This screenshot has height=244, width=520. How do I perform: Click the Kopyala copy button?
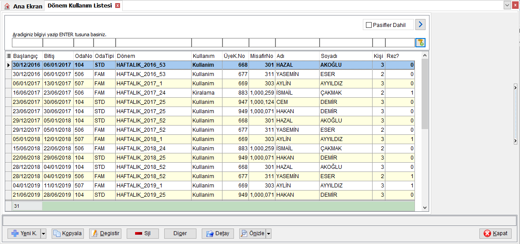coord(68,233)
